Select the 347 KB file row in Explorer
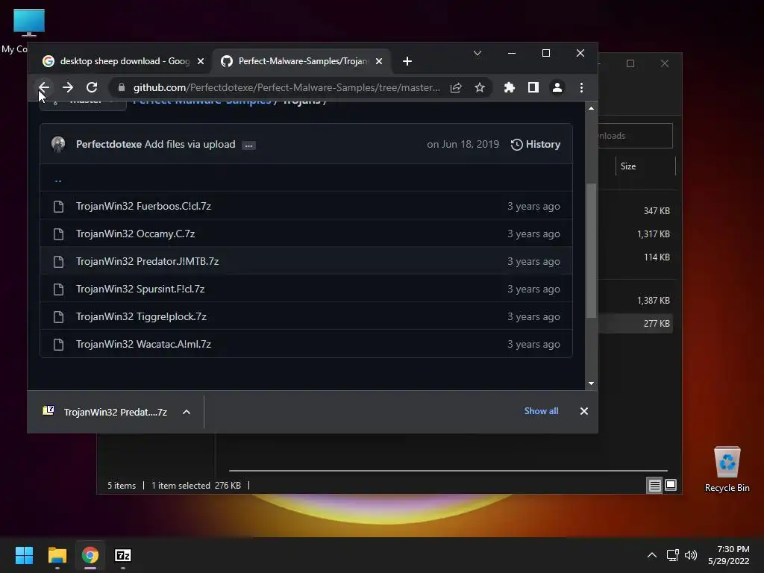The height and width of the screenshot is (573, 764). coord(636,211)
